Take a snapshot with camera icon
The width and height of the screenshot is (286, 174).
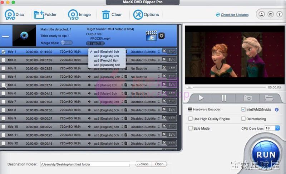[x=247, y=98]
